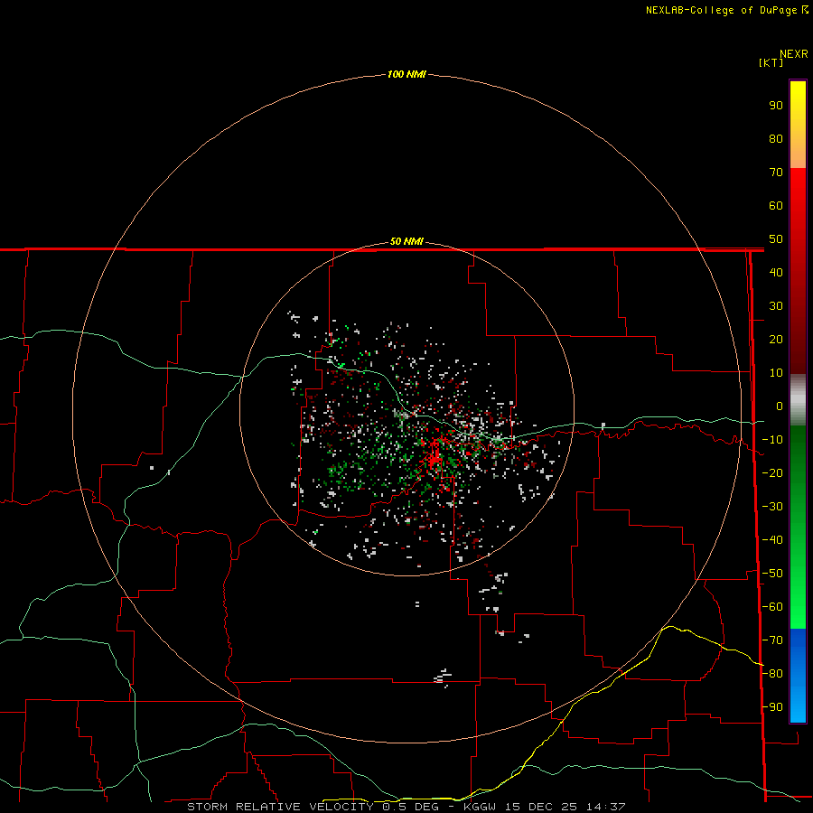This screenshot has width=813, height=813.
Task: Click the positive 70 scale value
Action: 776,173
